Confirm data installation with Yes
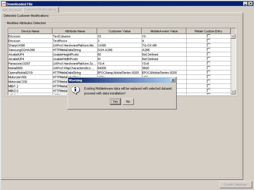254x190 pixels. tap(115, 102)
